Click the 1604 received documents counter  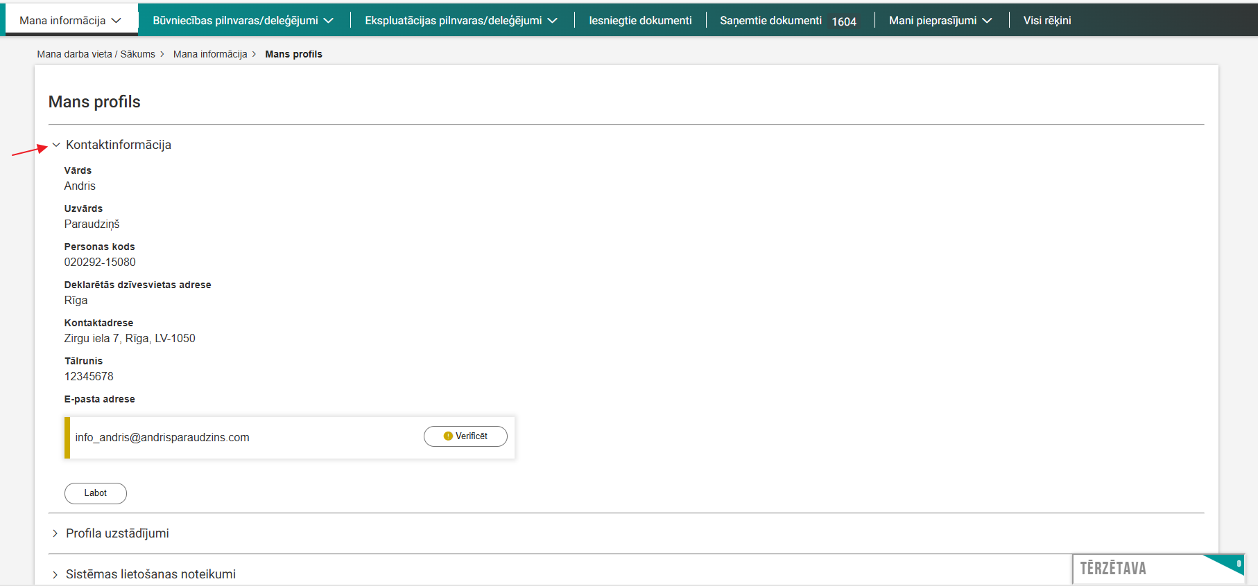click(x=844, y=21)
